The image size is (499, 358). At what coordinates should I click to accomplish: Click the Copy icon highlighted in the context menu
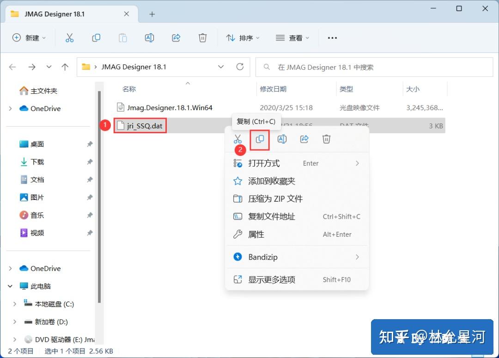[260, 139]
